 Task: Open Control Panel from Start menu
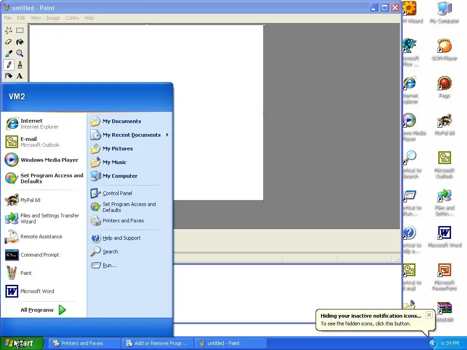pyautogui.click(x=130, y=193)
